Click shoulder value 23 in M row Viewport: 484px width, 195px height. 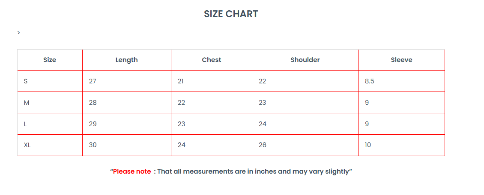[x=263, y=103]
